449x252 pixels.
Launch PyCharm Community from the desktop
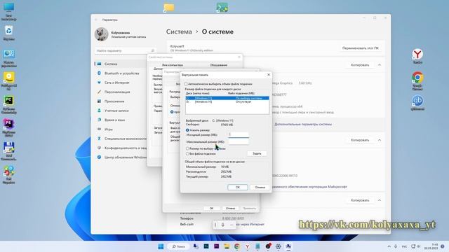[x=8, y=104]
